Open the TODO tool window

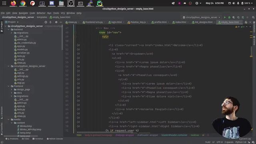[x=25, y=139]
